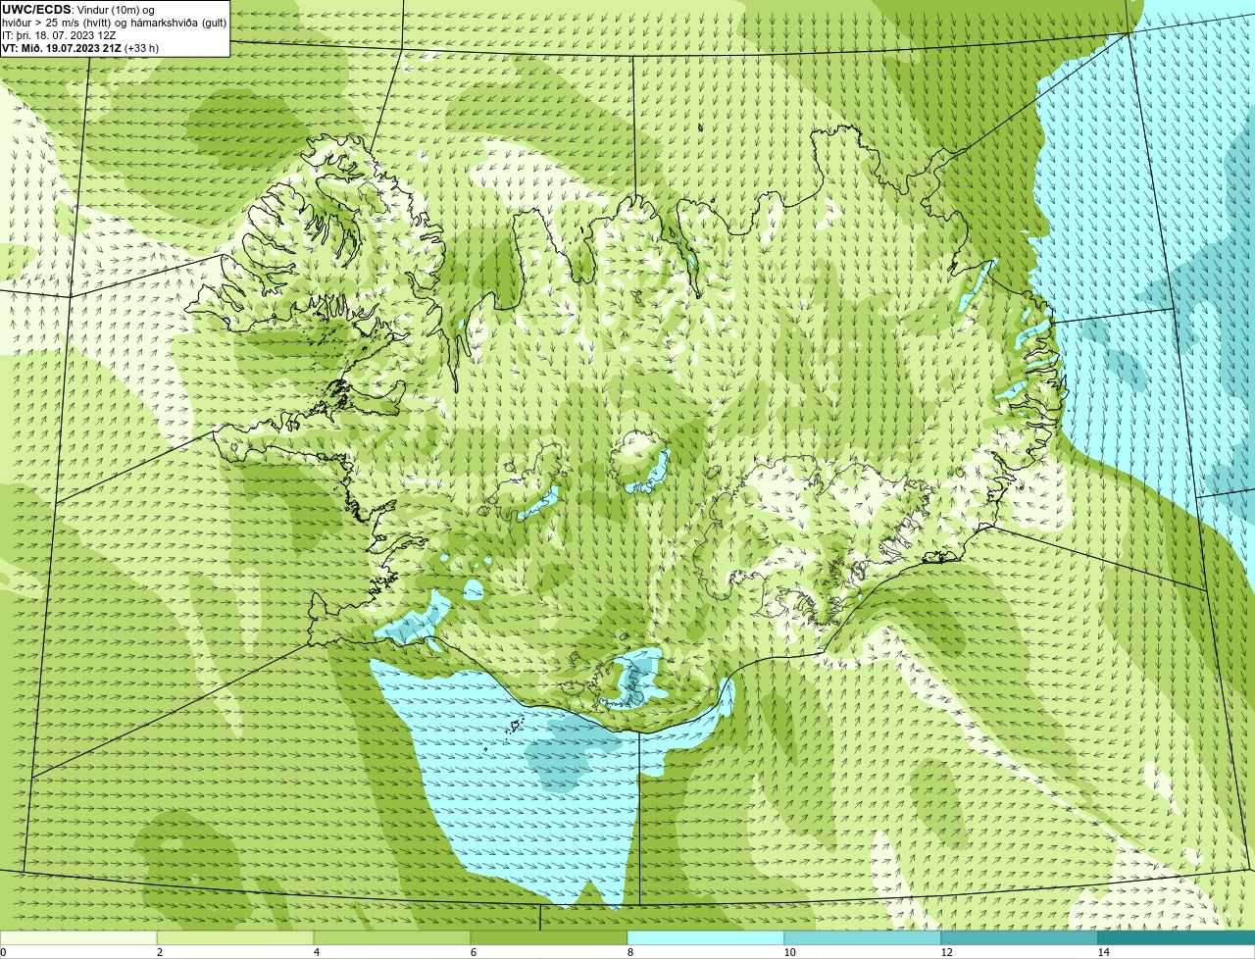Screen dimensions: 1255x959
Task: Click the 0–2 m/s palest legend swatch
Action: (78, 937)
